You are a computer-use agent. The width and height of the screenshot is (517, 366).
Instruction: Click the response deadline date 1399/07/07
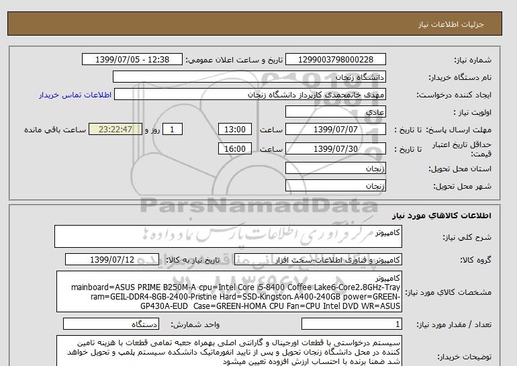335,129
